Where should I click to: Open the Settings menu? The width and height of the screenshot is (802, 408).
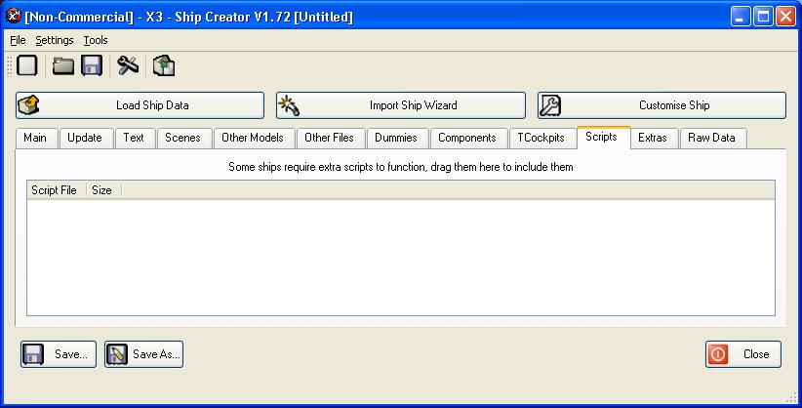[x=55, y=40]
